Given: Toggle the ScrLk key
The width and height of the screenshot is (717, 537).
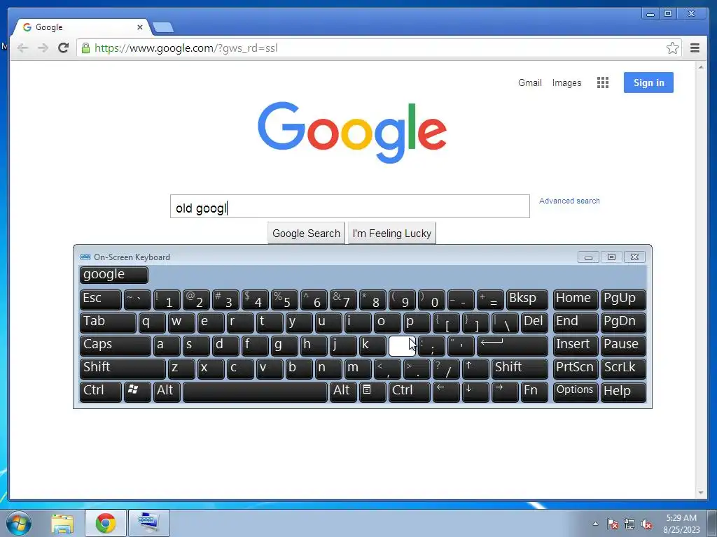Looking at the screenshot, I should coord(623,368).
